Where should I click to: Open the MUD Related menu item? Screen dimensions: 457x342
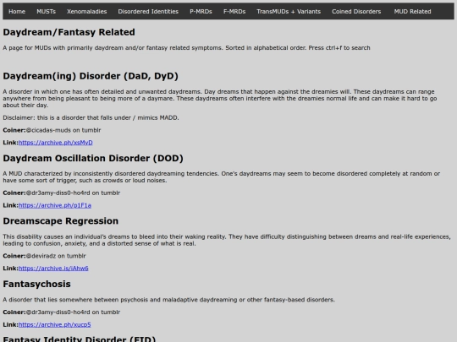click(412, 11)
